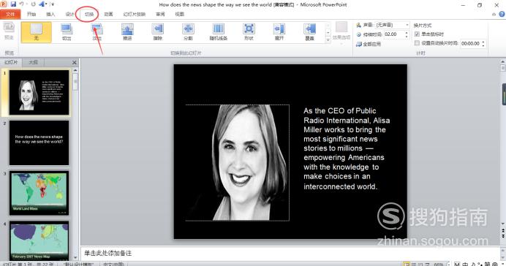This screenshot has height=266, width=506.
Task: Click the zoom percentage in status bar
Action: [438, 264]
